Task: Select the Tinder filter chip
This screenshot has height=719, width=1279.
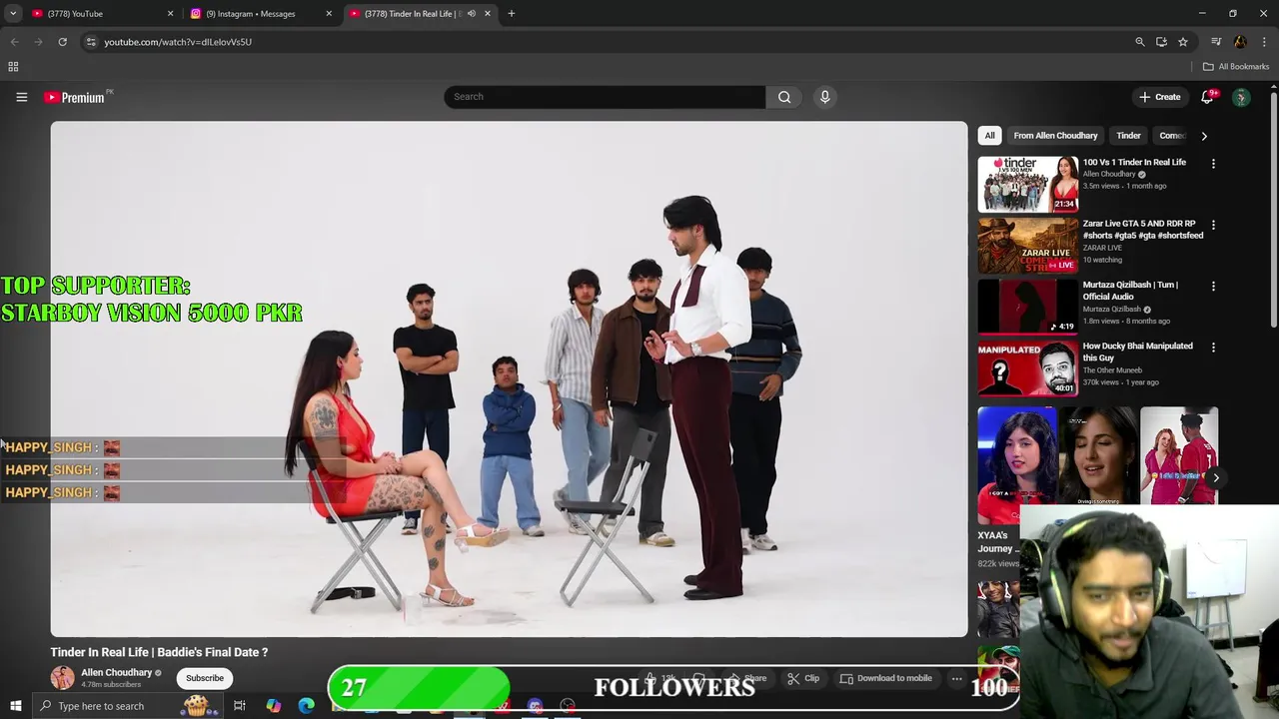Action: coord(1128,136)
